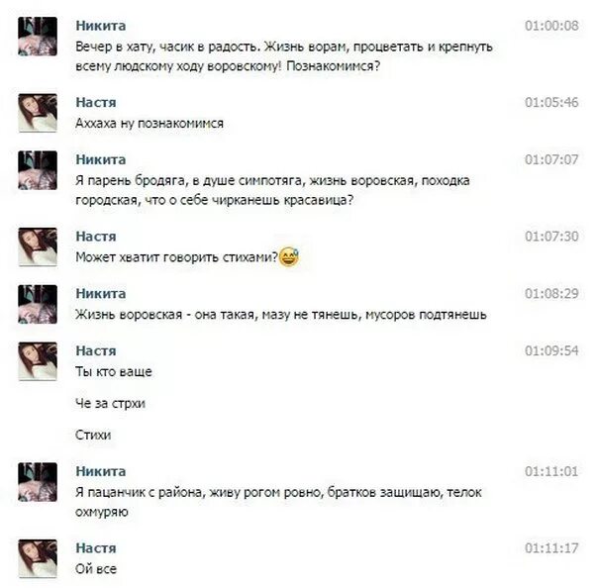Click the Никита name above 'Я парень бродяга'
Image resolution: width=598 pixels, height=588 pixels.
tap(101, 159)
